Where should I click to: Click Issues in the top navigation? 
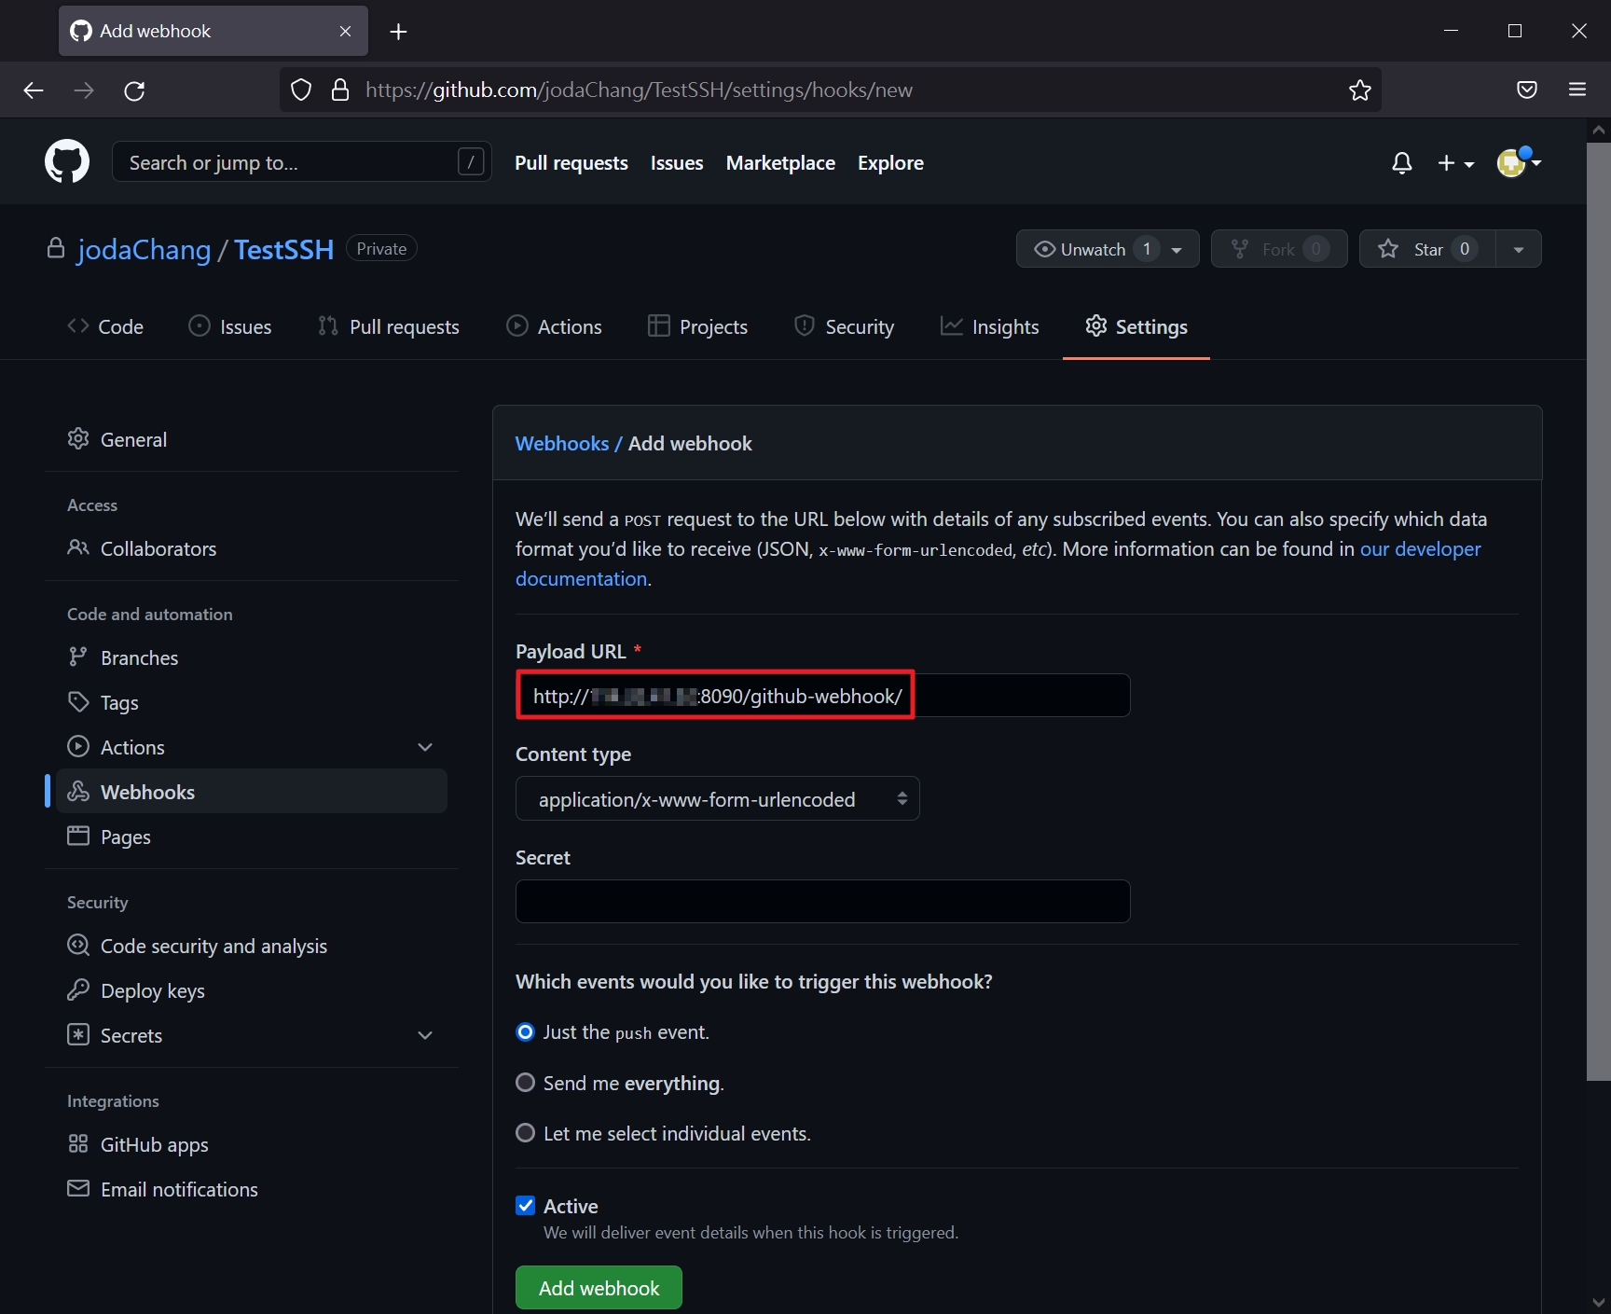677,163
